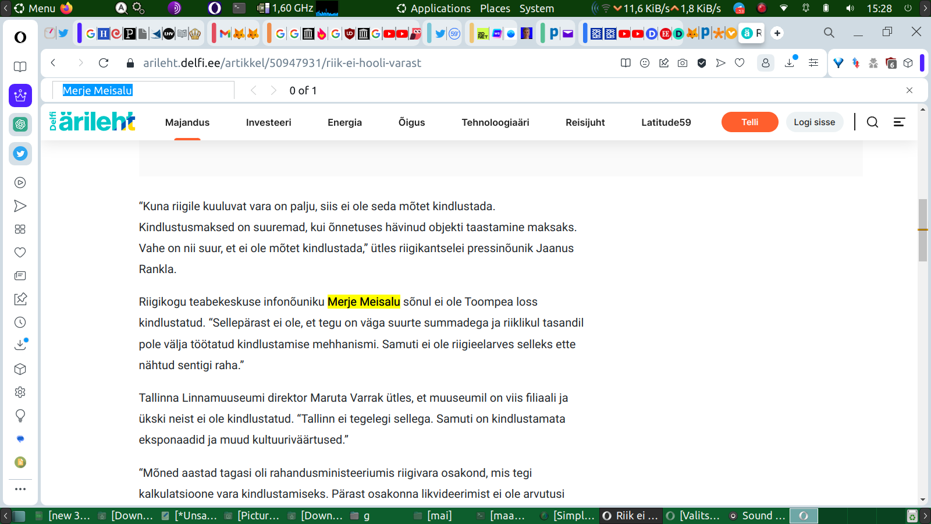Open the desktop Places menu
Image resolution: width=931 pixels, height=524 pixels.
point(495,8)
